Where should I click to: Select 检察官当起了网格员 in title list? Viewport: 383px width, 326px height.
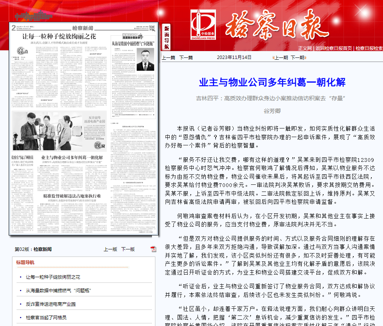(x=46, y=318)
